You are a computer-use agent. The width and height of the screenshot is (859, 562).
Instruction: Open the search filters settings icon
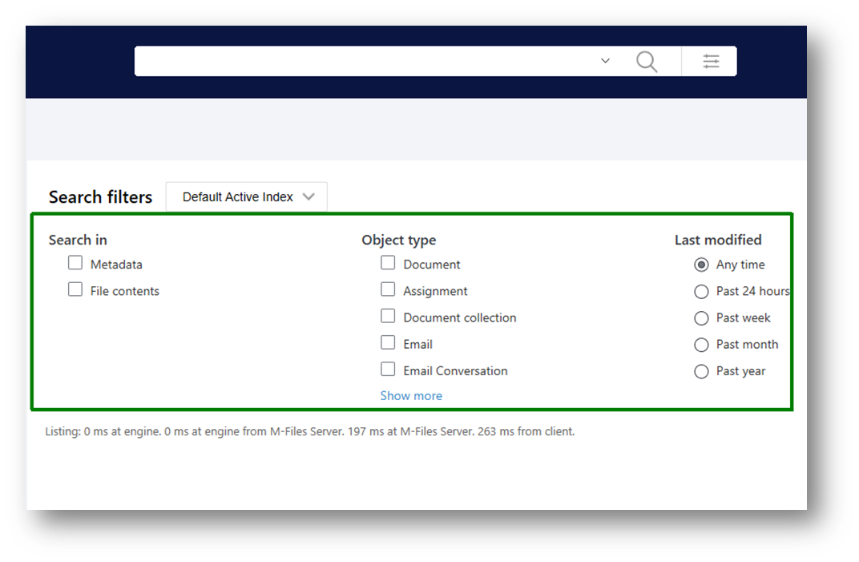[711, 62]
